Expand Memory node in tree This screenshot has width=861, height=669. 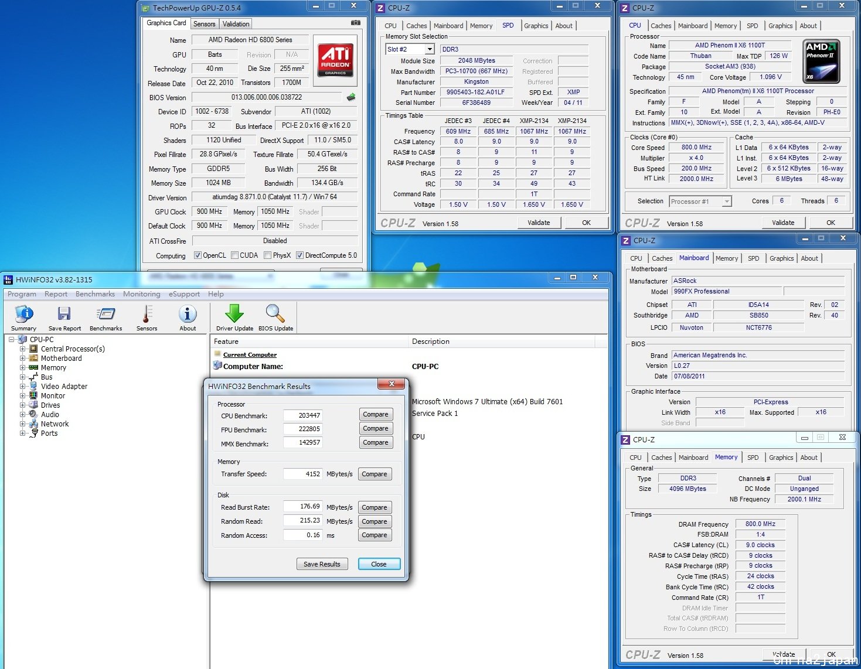[x=23, y=367]
